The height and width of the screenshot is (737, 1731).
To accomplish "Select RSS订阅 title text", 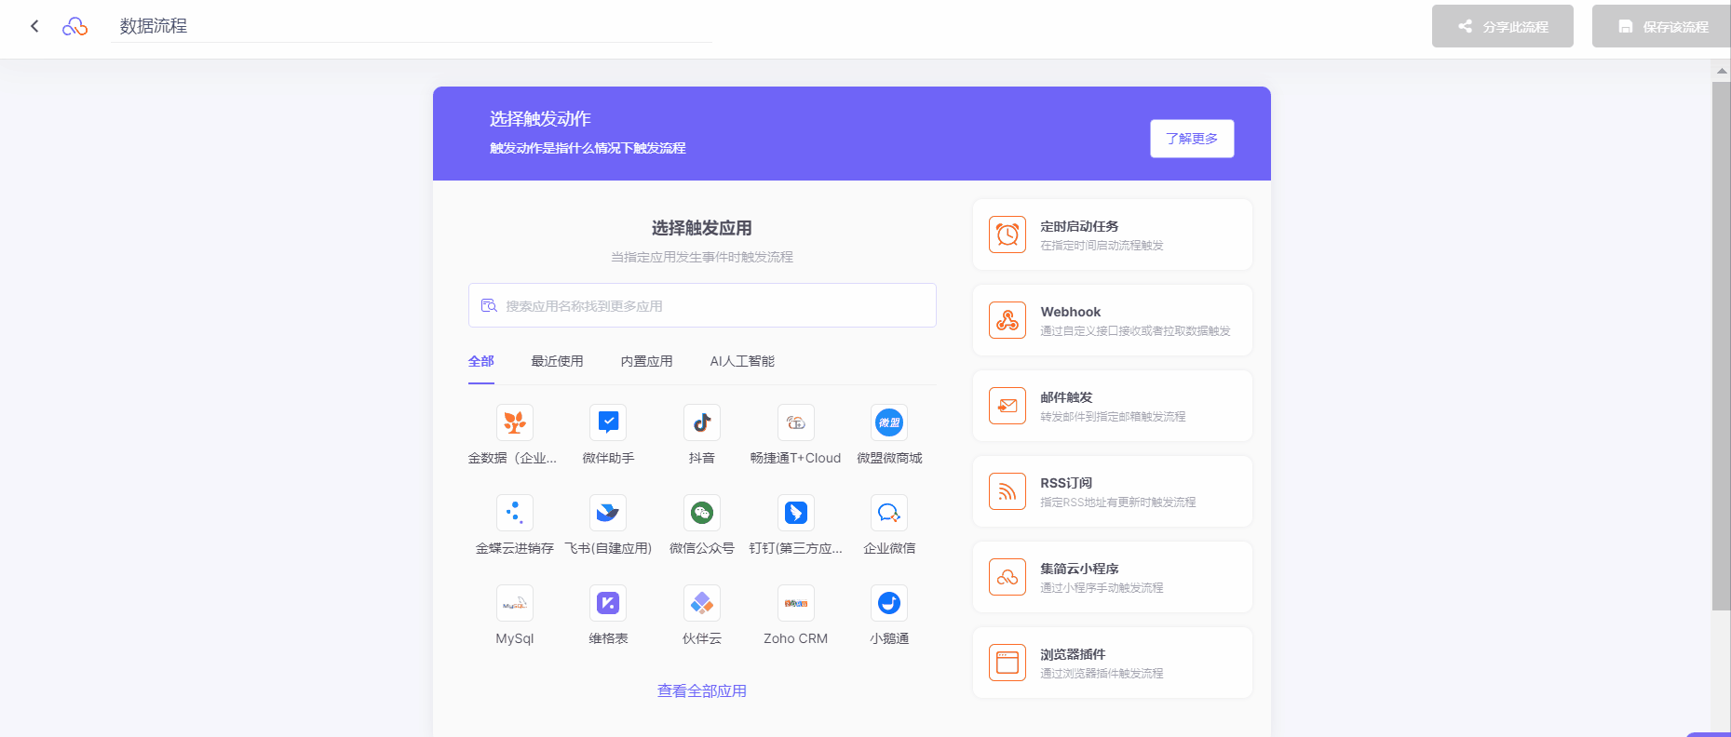I will click(x=1066, y=483).
